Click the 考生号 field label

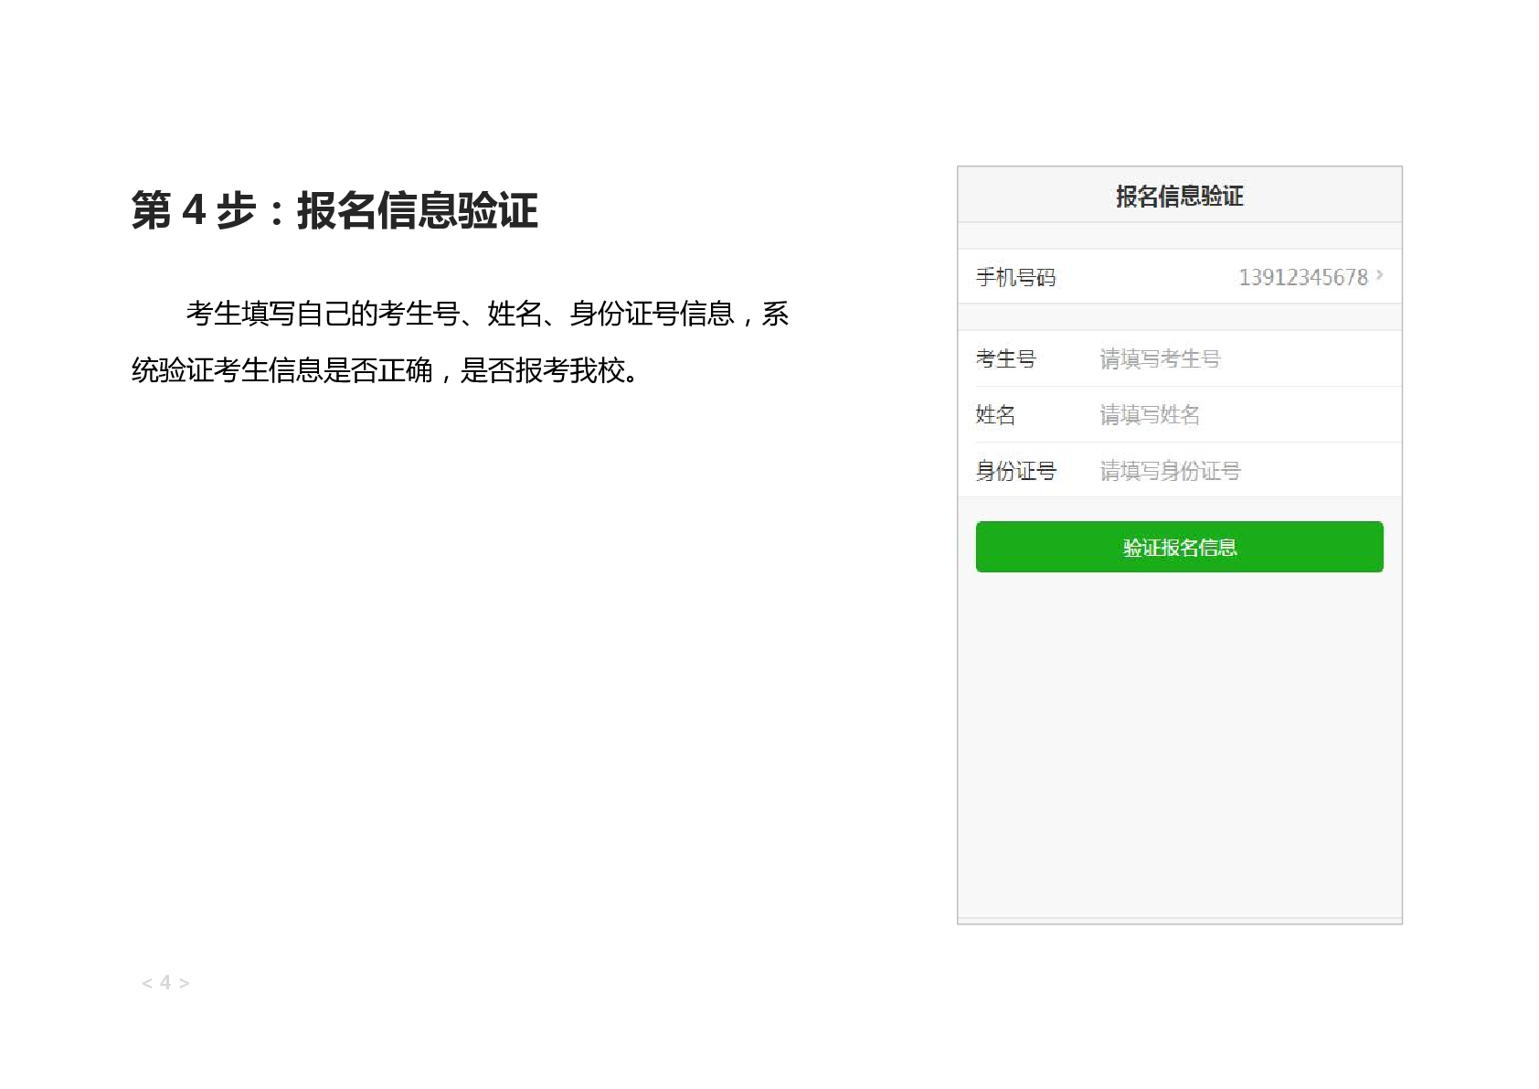coord(1005,358)
